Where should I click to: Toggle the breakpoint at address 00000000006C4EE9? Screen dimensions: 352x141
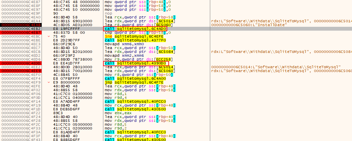pos(21,71)
